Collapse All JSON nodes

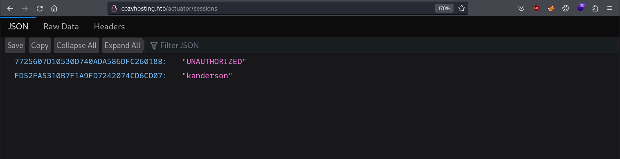point(76,45)
